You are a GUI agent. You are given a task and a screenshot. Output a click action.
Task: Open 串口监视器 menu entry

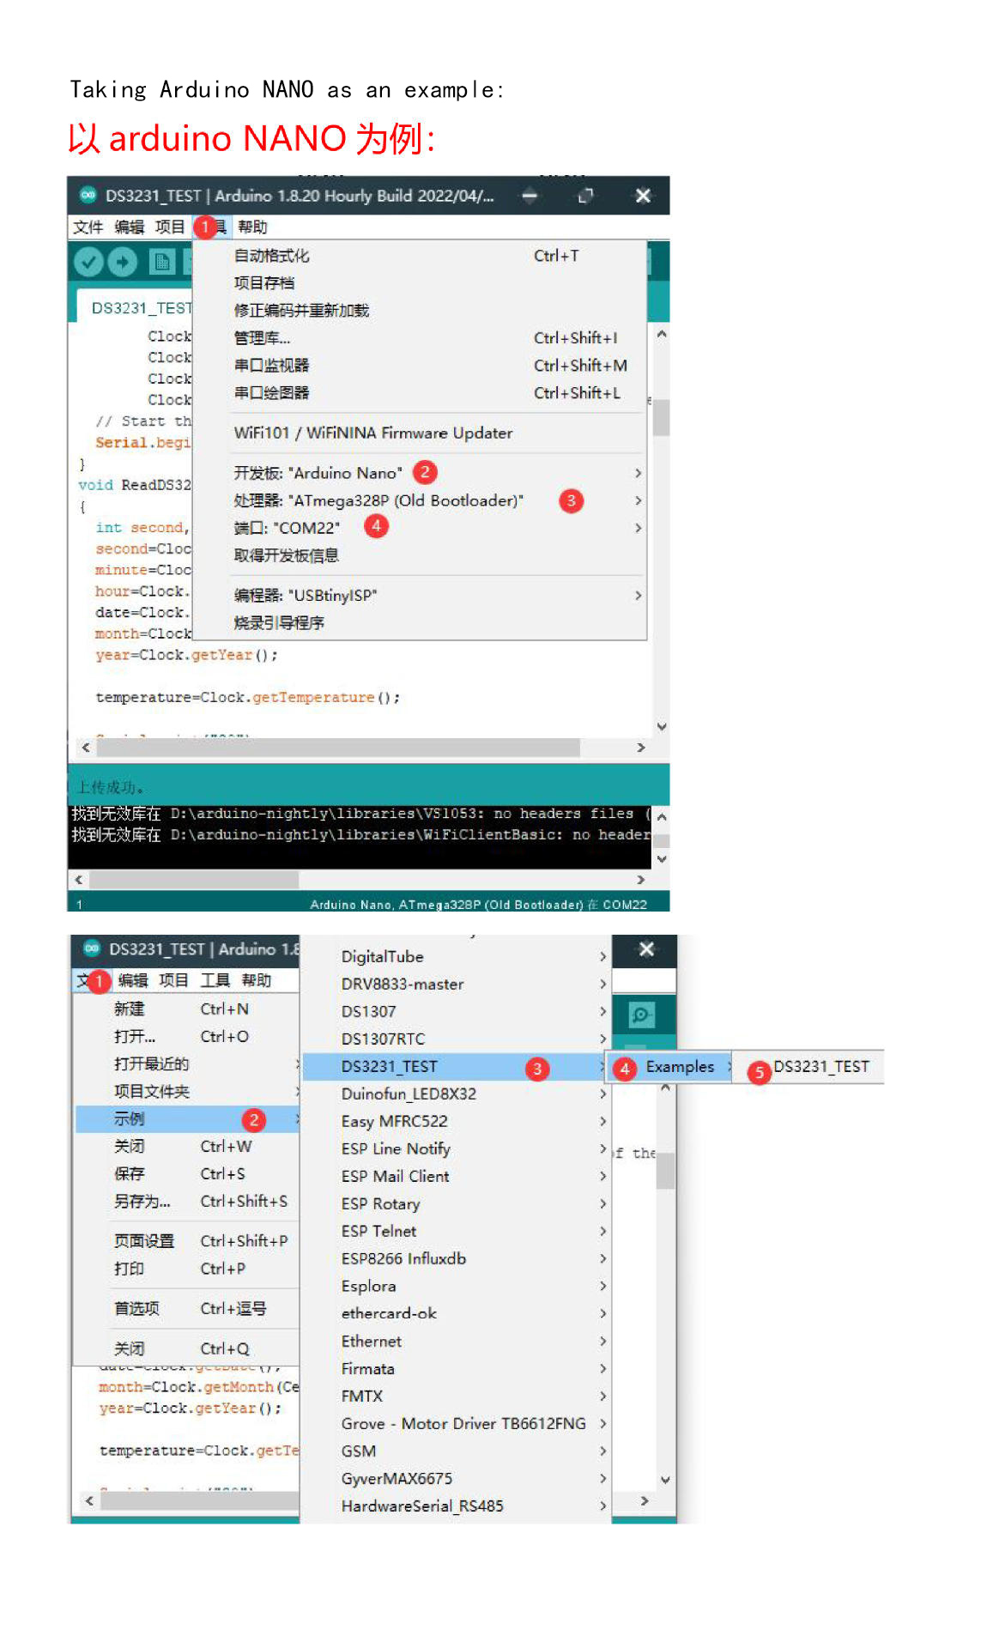pos(420,366)
